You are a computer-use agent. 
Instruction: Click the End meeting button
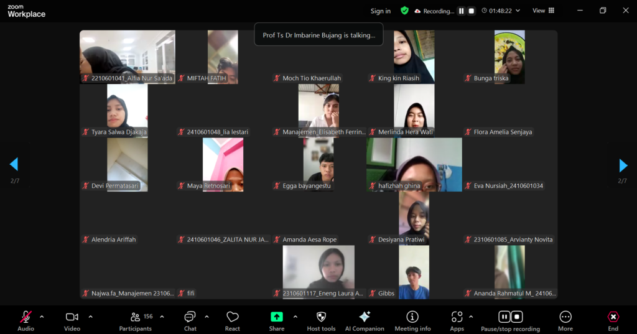click(613, 320)
